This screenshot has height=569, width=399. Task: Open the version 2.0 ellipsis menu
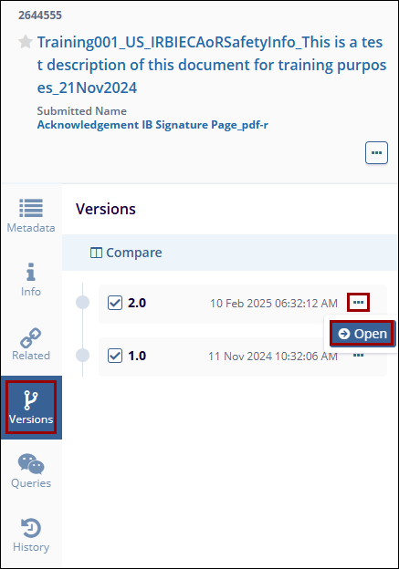358,303
